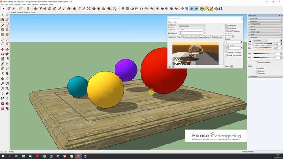Expand the Materials panel
Image resolution: width=283 pixels, height=159 pixels.
coord(265,21)
